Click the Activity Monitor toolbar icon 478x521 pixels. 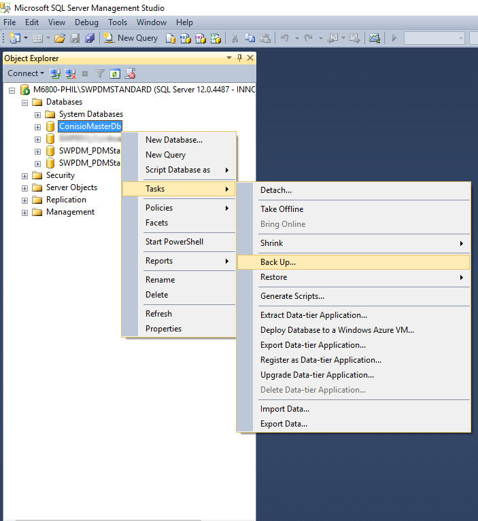coord(374,38)
